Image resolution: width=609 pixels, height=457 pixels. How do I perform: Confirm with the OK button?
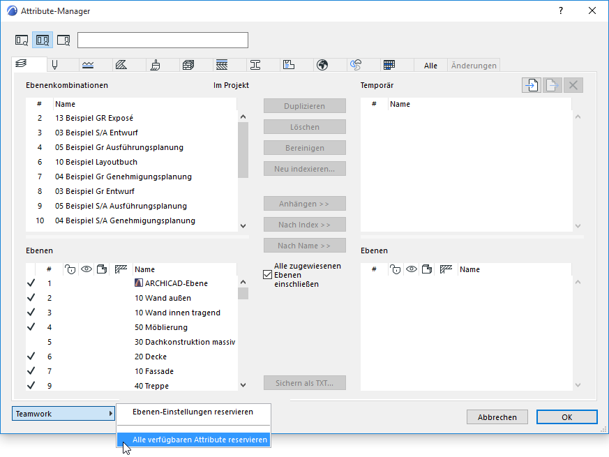point(566,417)
